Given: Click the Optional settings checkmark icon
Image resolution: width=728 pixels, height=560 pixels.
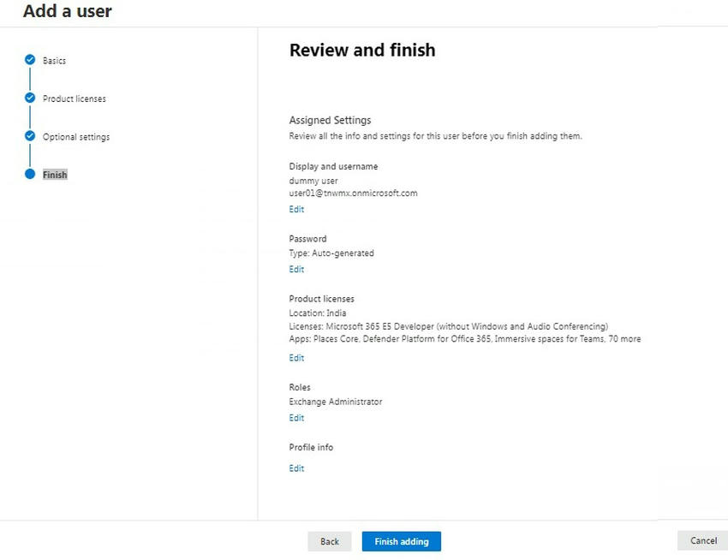Looking at the screenshot, I should [32, 136].
